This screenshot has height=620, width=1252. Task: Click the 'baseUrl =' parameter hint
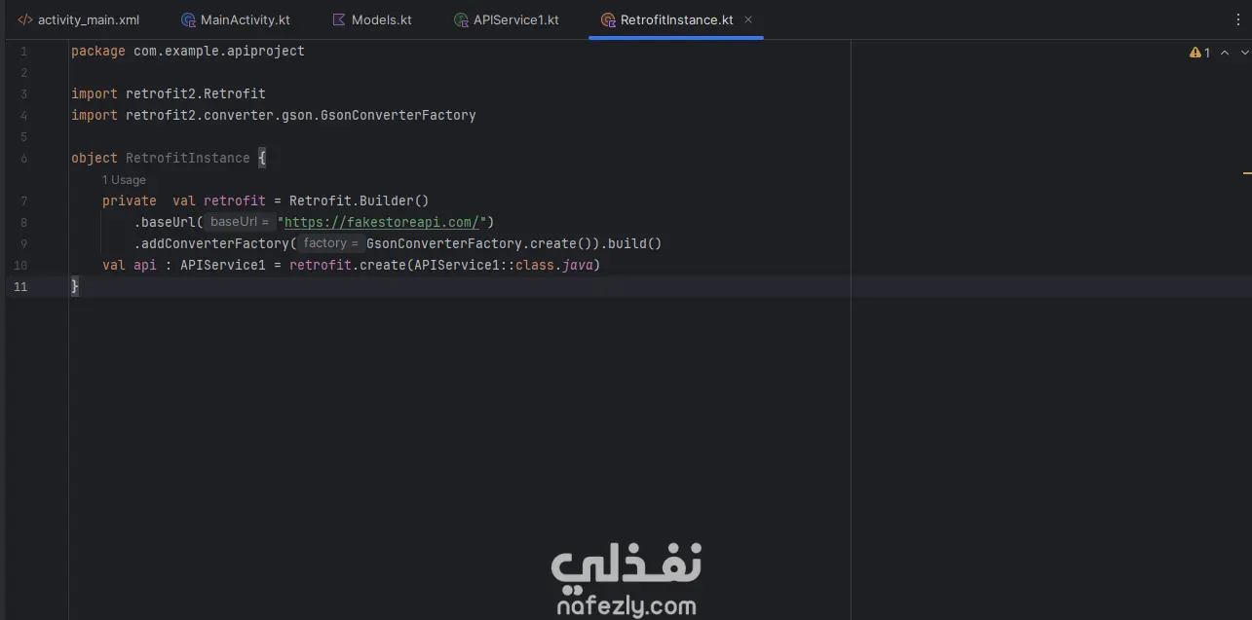click(x=239, y=222)
